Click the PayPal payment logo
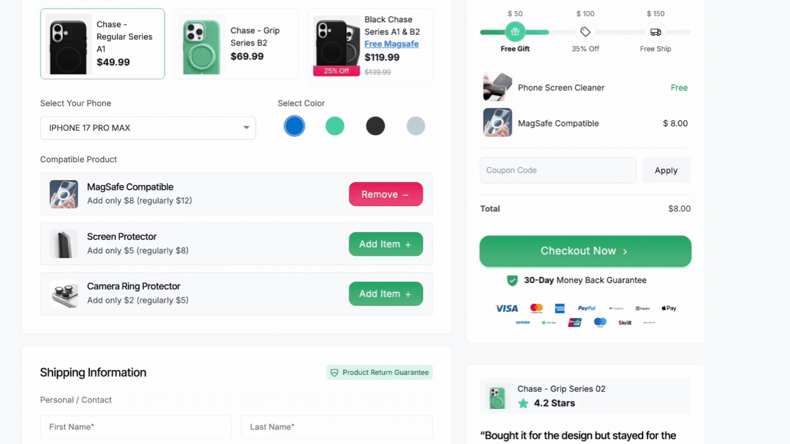The image size is (790, 444). click(587, 308)
